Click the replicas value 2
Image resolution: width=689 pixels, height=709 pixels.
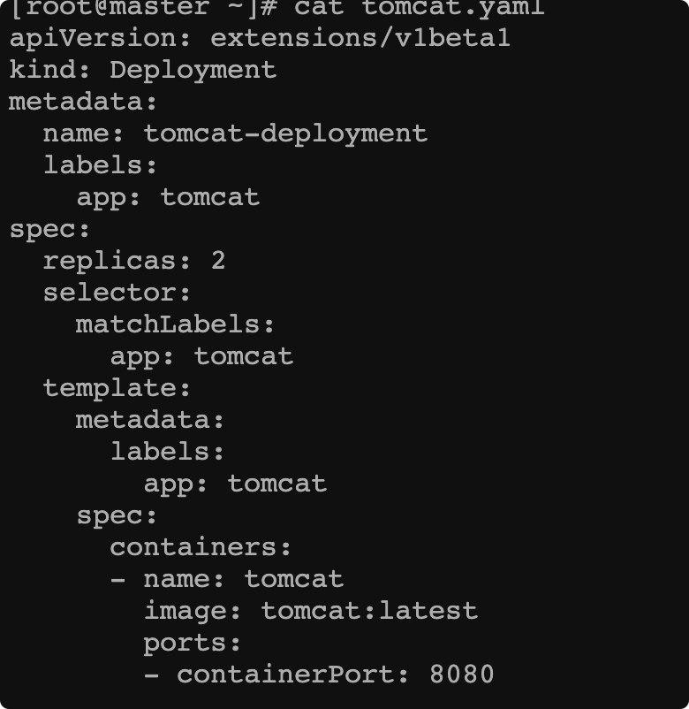[x=218, y=261]
